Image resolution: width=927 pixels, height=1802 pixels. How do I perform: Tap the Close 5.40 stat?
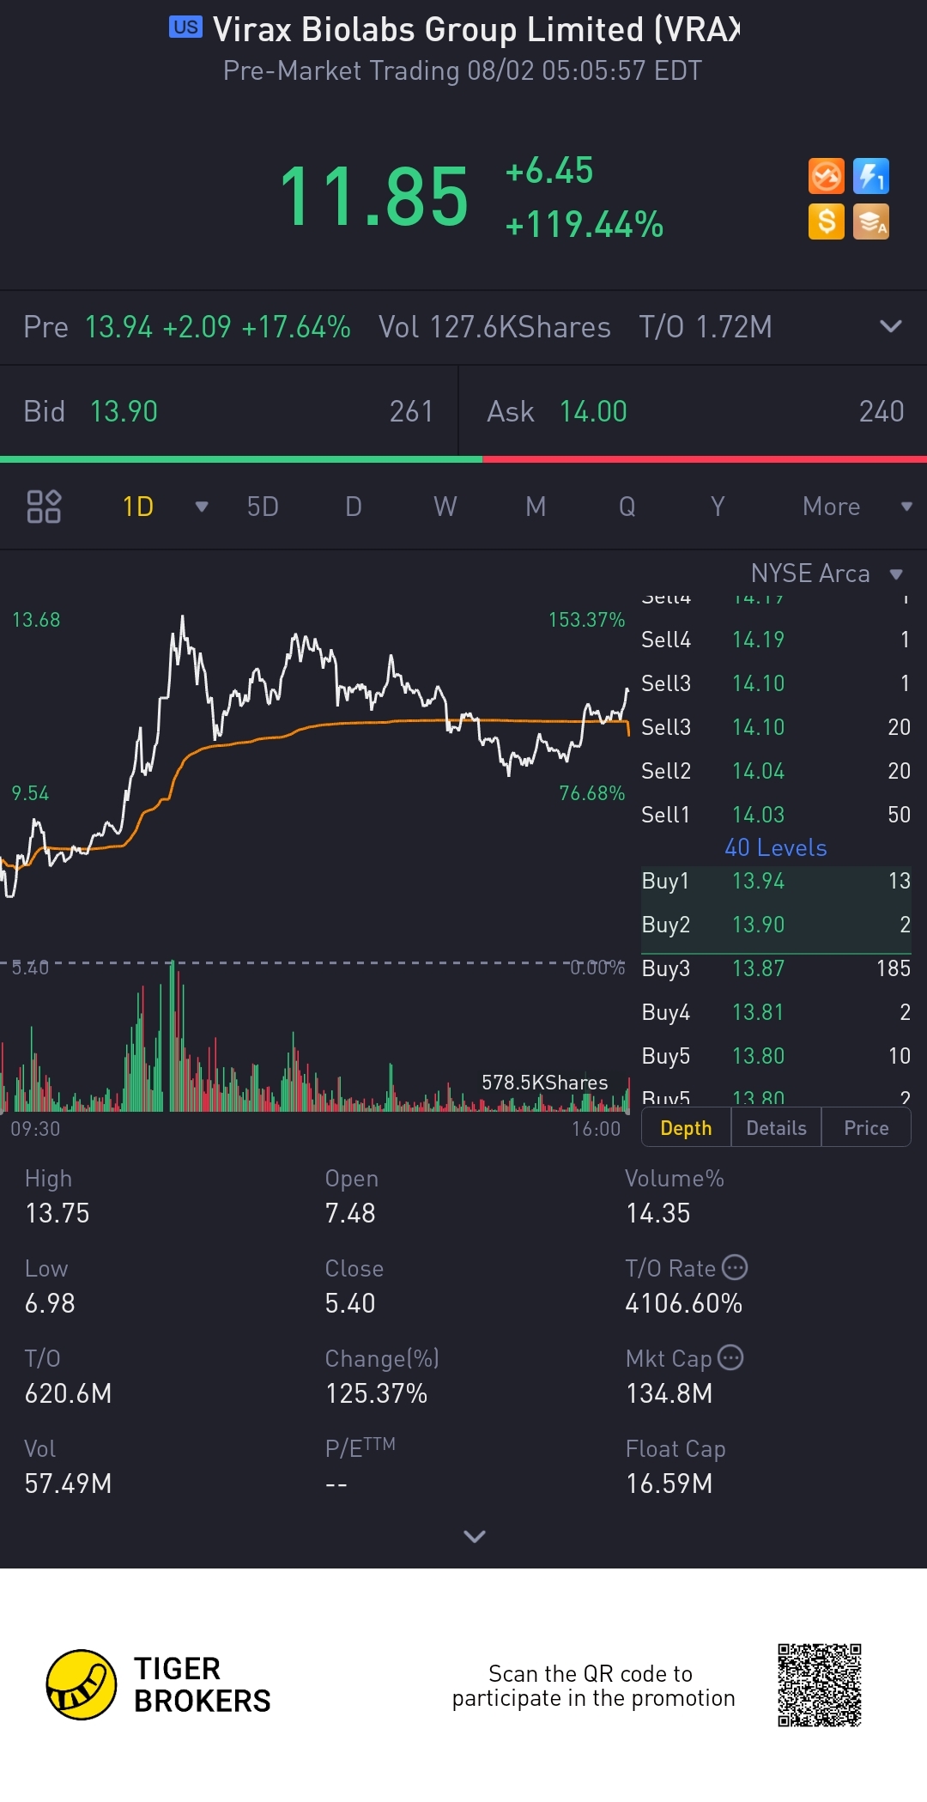coord(354,1287)
